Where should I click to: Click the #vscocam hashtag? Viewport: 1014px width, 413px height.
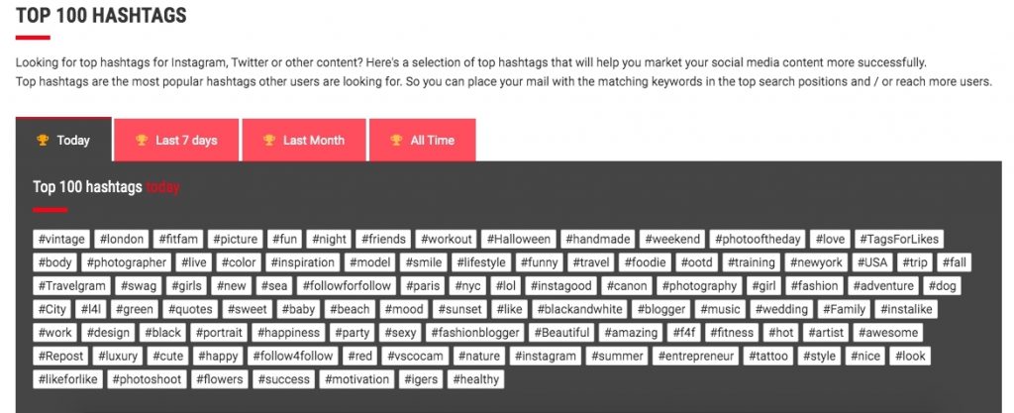click(x=415, y=357)
